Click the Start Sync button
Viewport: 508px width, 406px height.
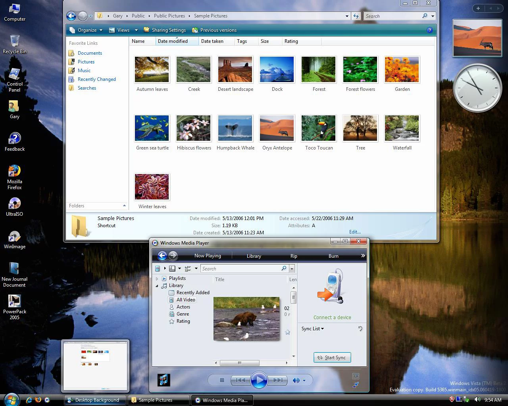click(332, 358)
